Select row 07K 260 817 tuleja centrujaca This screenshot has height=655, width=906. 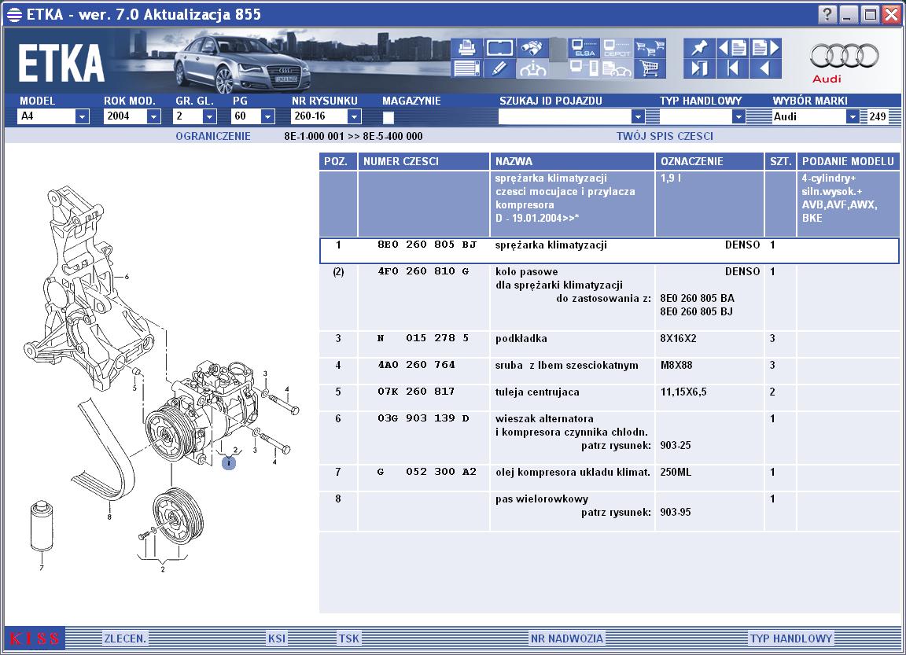pos(609,397)
